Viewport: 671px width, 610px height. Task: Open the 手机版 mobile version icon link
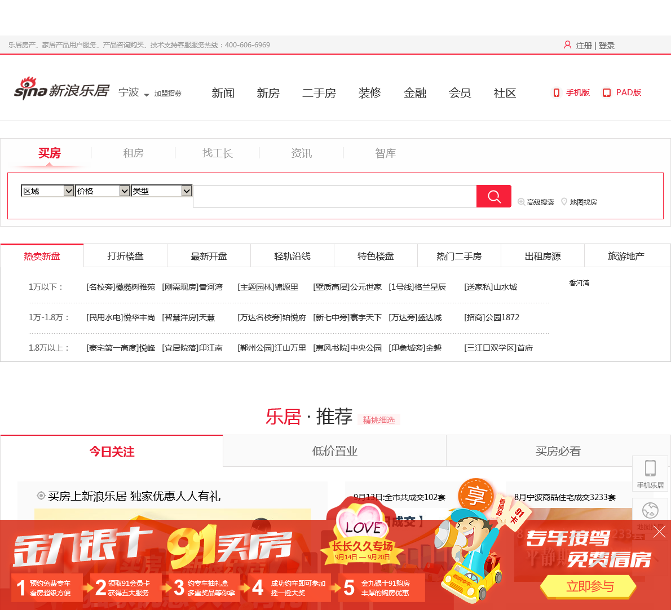[556, 93]
